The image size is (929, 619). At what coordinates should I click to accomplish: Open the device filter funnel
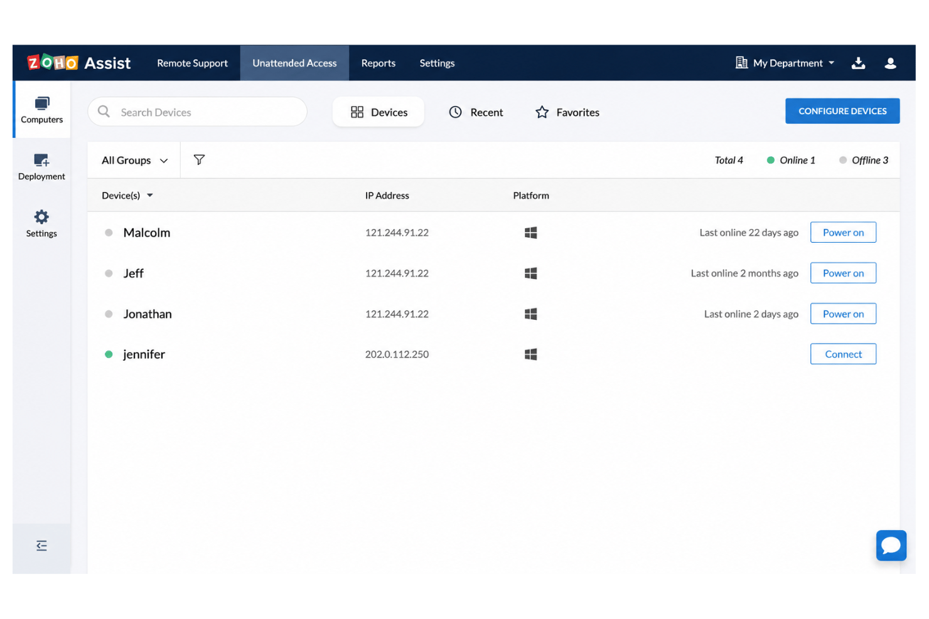(x=199, y=160)
